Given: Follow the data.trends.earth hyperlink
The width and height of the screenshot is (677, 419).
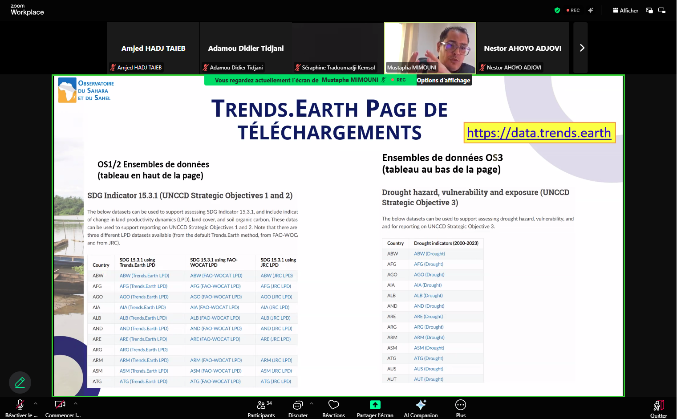Looking at the screenshot, I should (539, 133).
